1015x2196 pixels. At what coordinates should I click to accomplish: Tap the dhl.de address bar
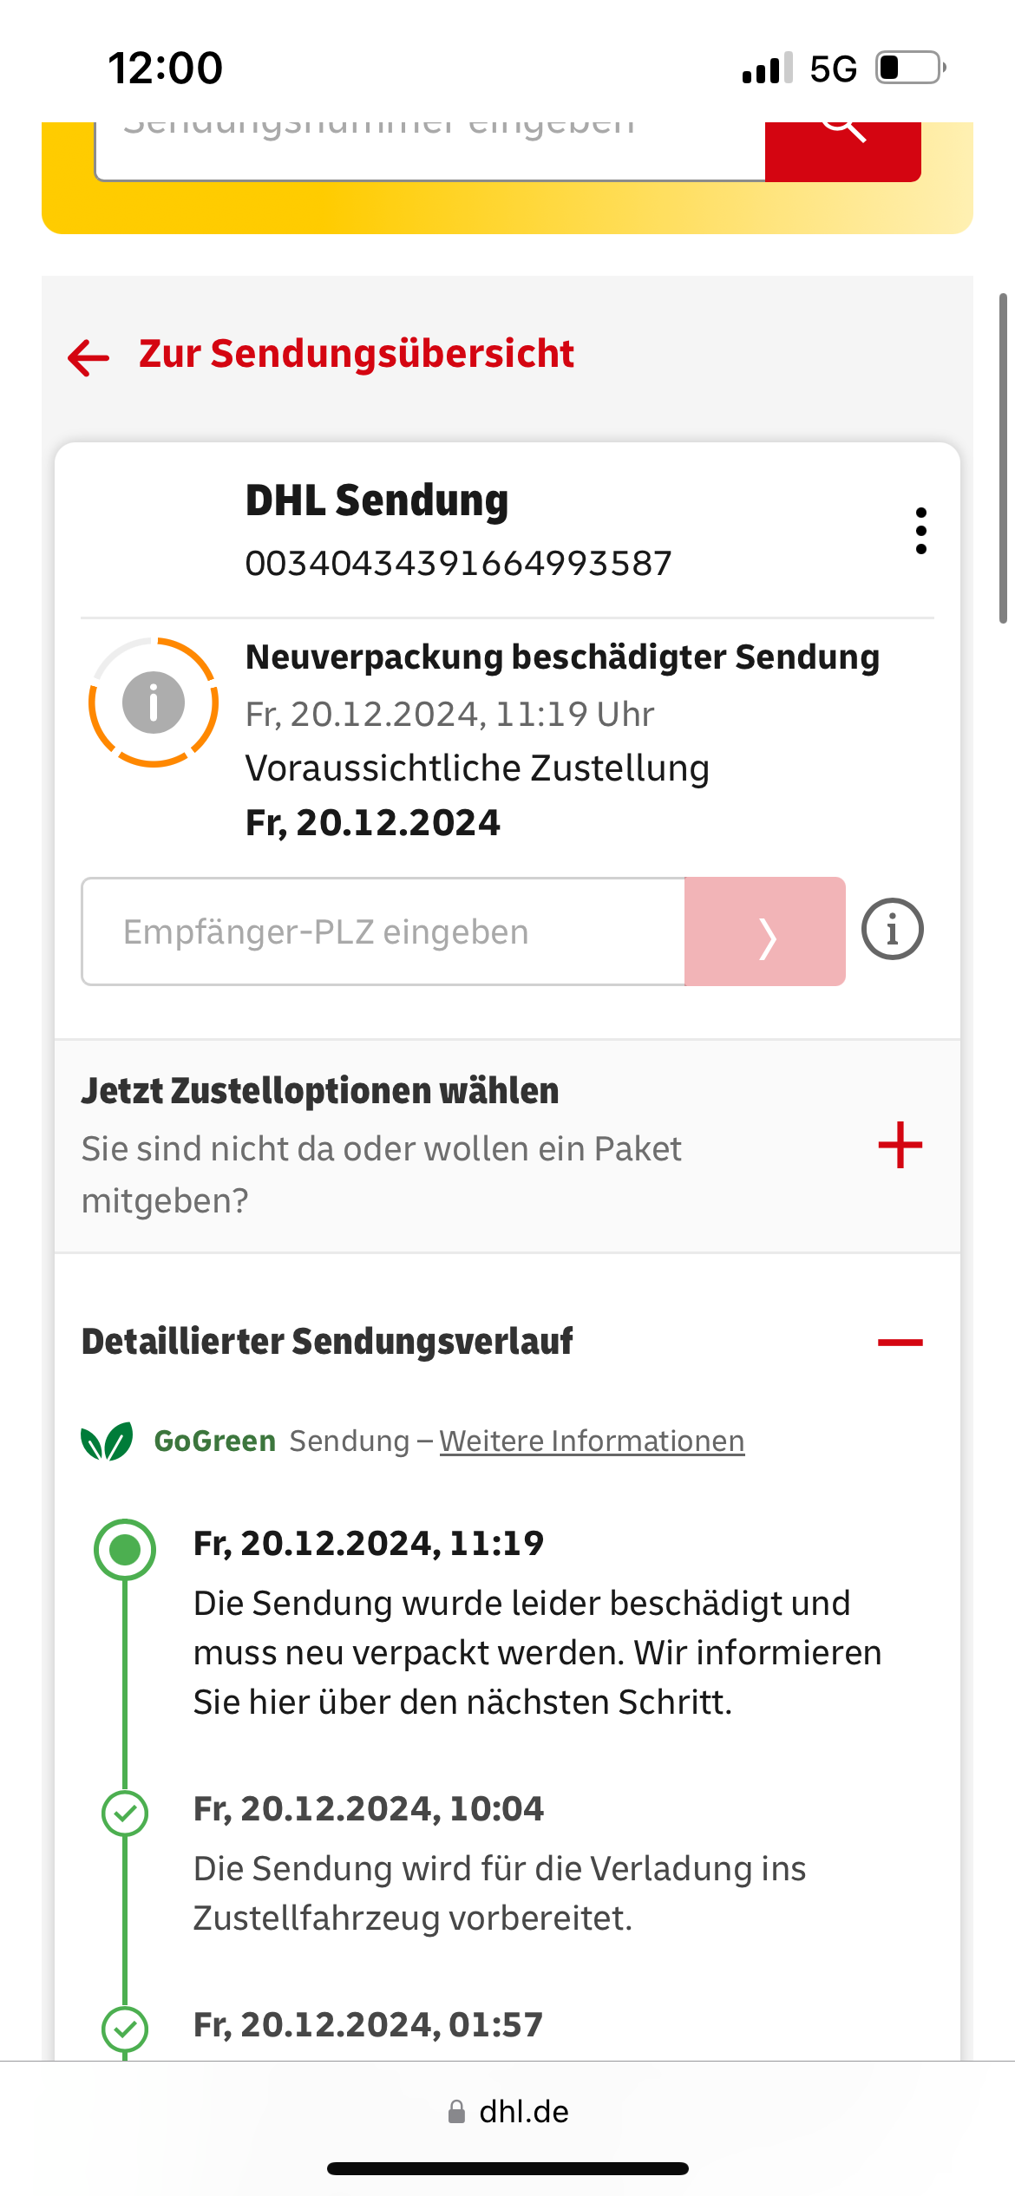507,2112
